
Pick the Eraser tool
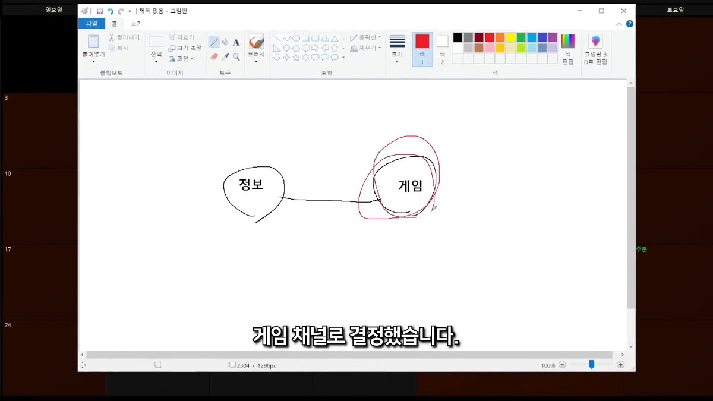pyautogui.click(x=214, y=57)
